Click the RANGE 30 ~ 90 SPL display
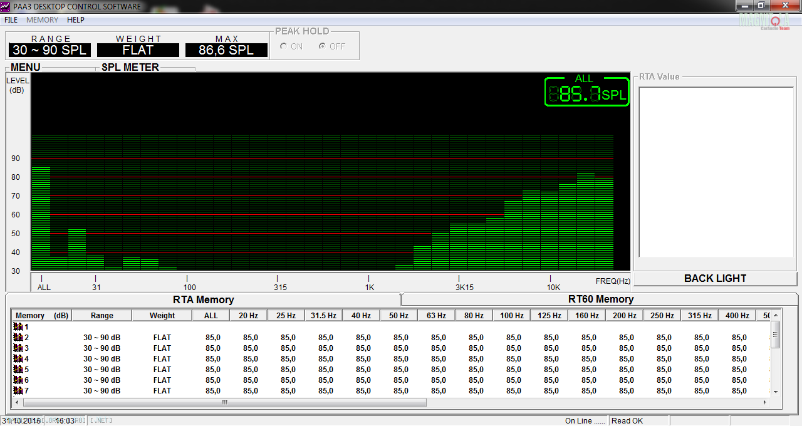 click(49, 50)
